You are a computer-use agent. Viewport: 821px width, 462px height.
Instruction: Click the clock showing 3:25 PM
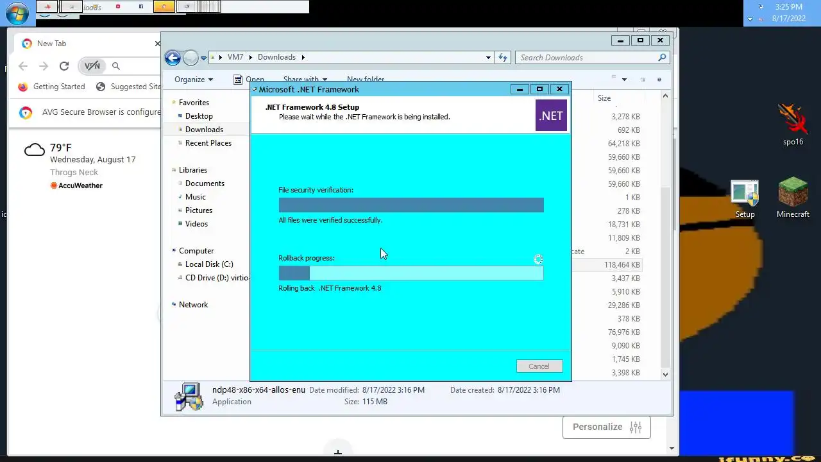(x=788, y=7)
